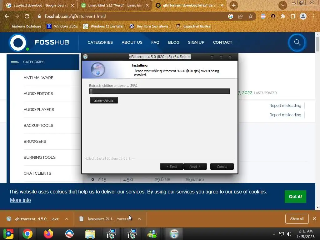This screenshot has width=320, height=240.
Task: Click Show details in the installer
Action: click(x=104, y=100)
